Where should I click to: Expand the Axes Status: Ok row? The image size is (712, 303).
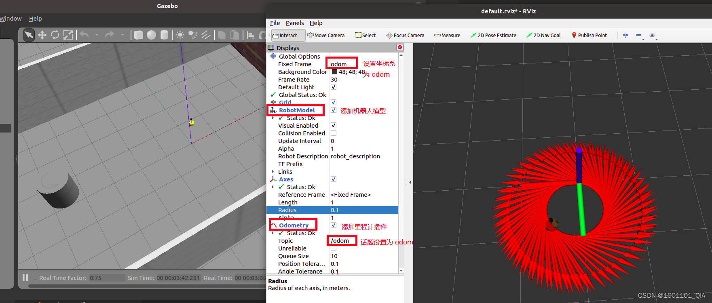coord(273,187)
